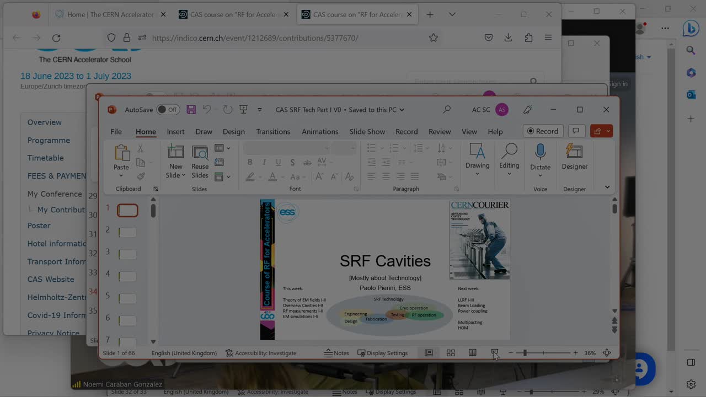The width and height of the screenshot is (706, 397).
Task: Click the Justify paragraph icon
Action: click(415, 176)
